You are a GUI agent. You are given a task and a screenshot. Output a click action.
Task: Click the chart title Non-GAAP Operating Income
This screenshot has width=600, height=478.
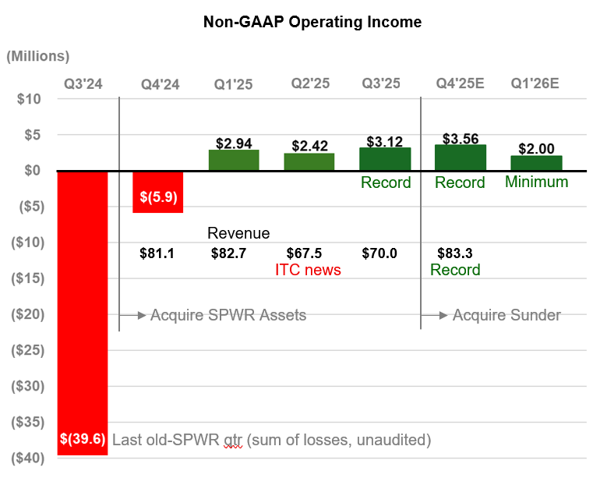coord(312,22)
